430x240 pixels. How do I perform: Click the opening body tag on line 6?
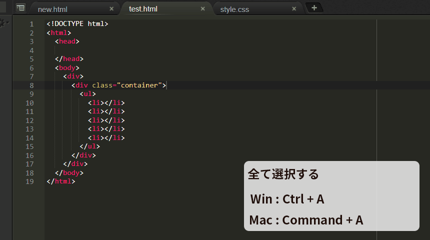point(67,67)
